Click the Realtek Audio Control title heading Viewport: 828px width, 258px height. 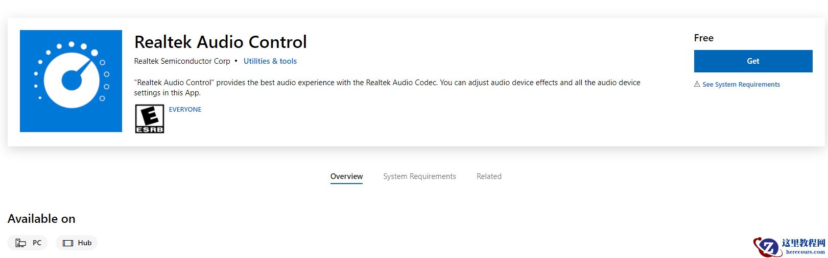(220, 42)
